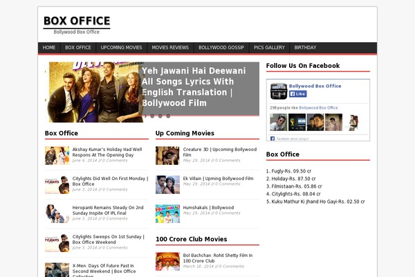Open Citylights Did Well On First Monday article
Screen dimensions: 415x277
coord(110,181)
